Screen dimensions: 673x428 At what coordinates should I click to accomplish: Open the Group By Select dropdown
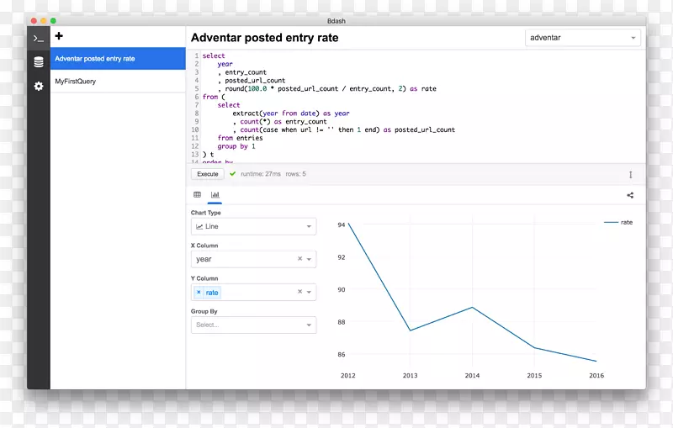click(x=254, y=325)
